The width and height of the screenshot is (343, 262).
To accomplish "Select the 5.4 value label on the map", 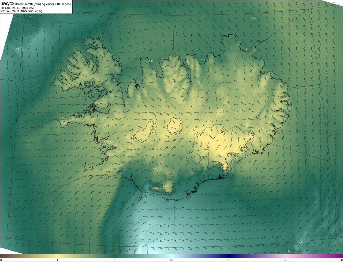I will pos(290,252).
